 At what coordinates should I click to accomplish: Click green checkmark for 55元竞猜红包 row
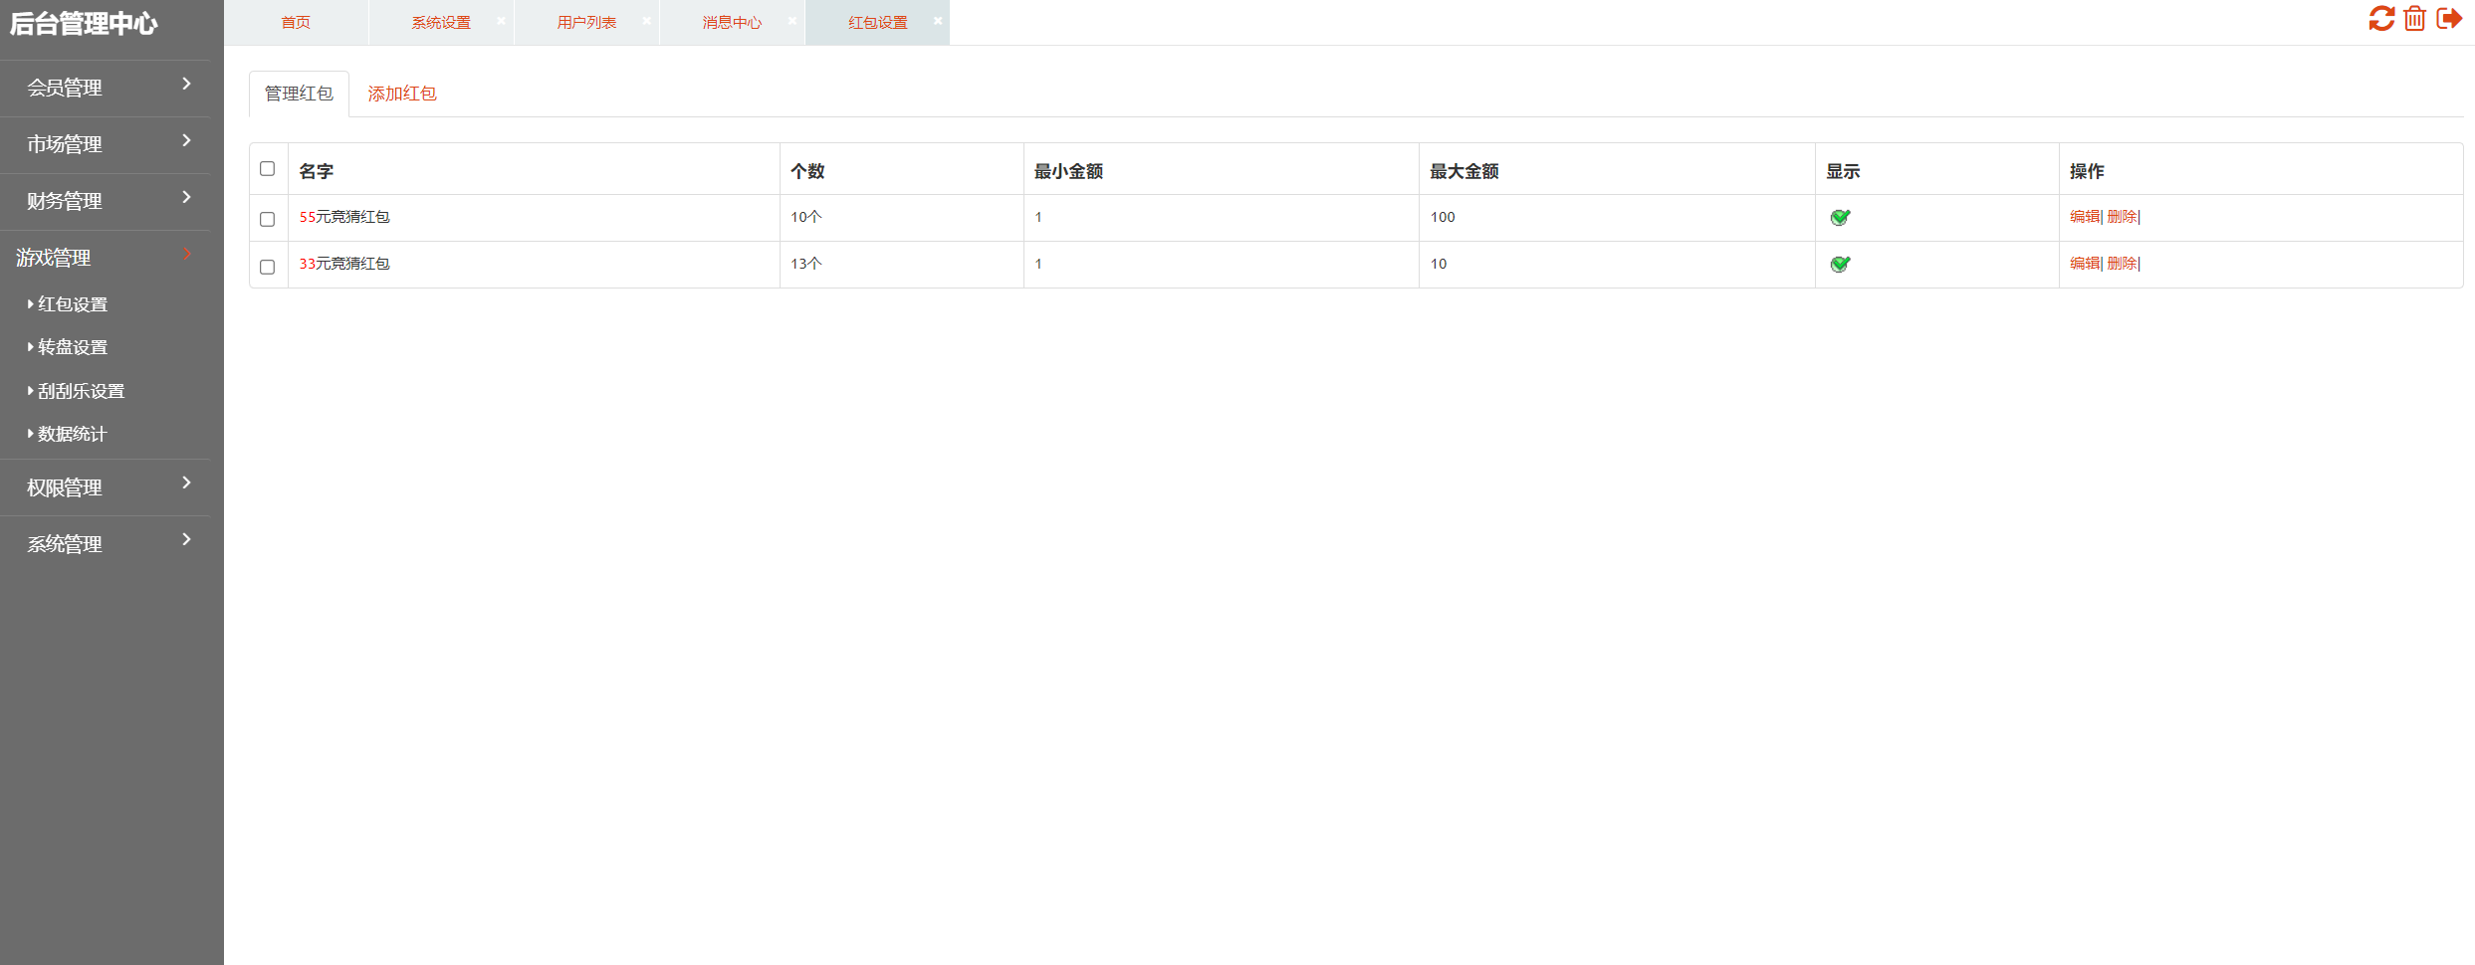coord(1840,218)
